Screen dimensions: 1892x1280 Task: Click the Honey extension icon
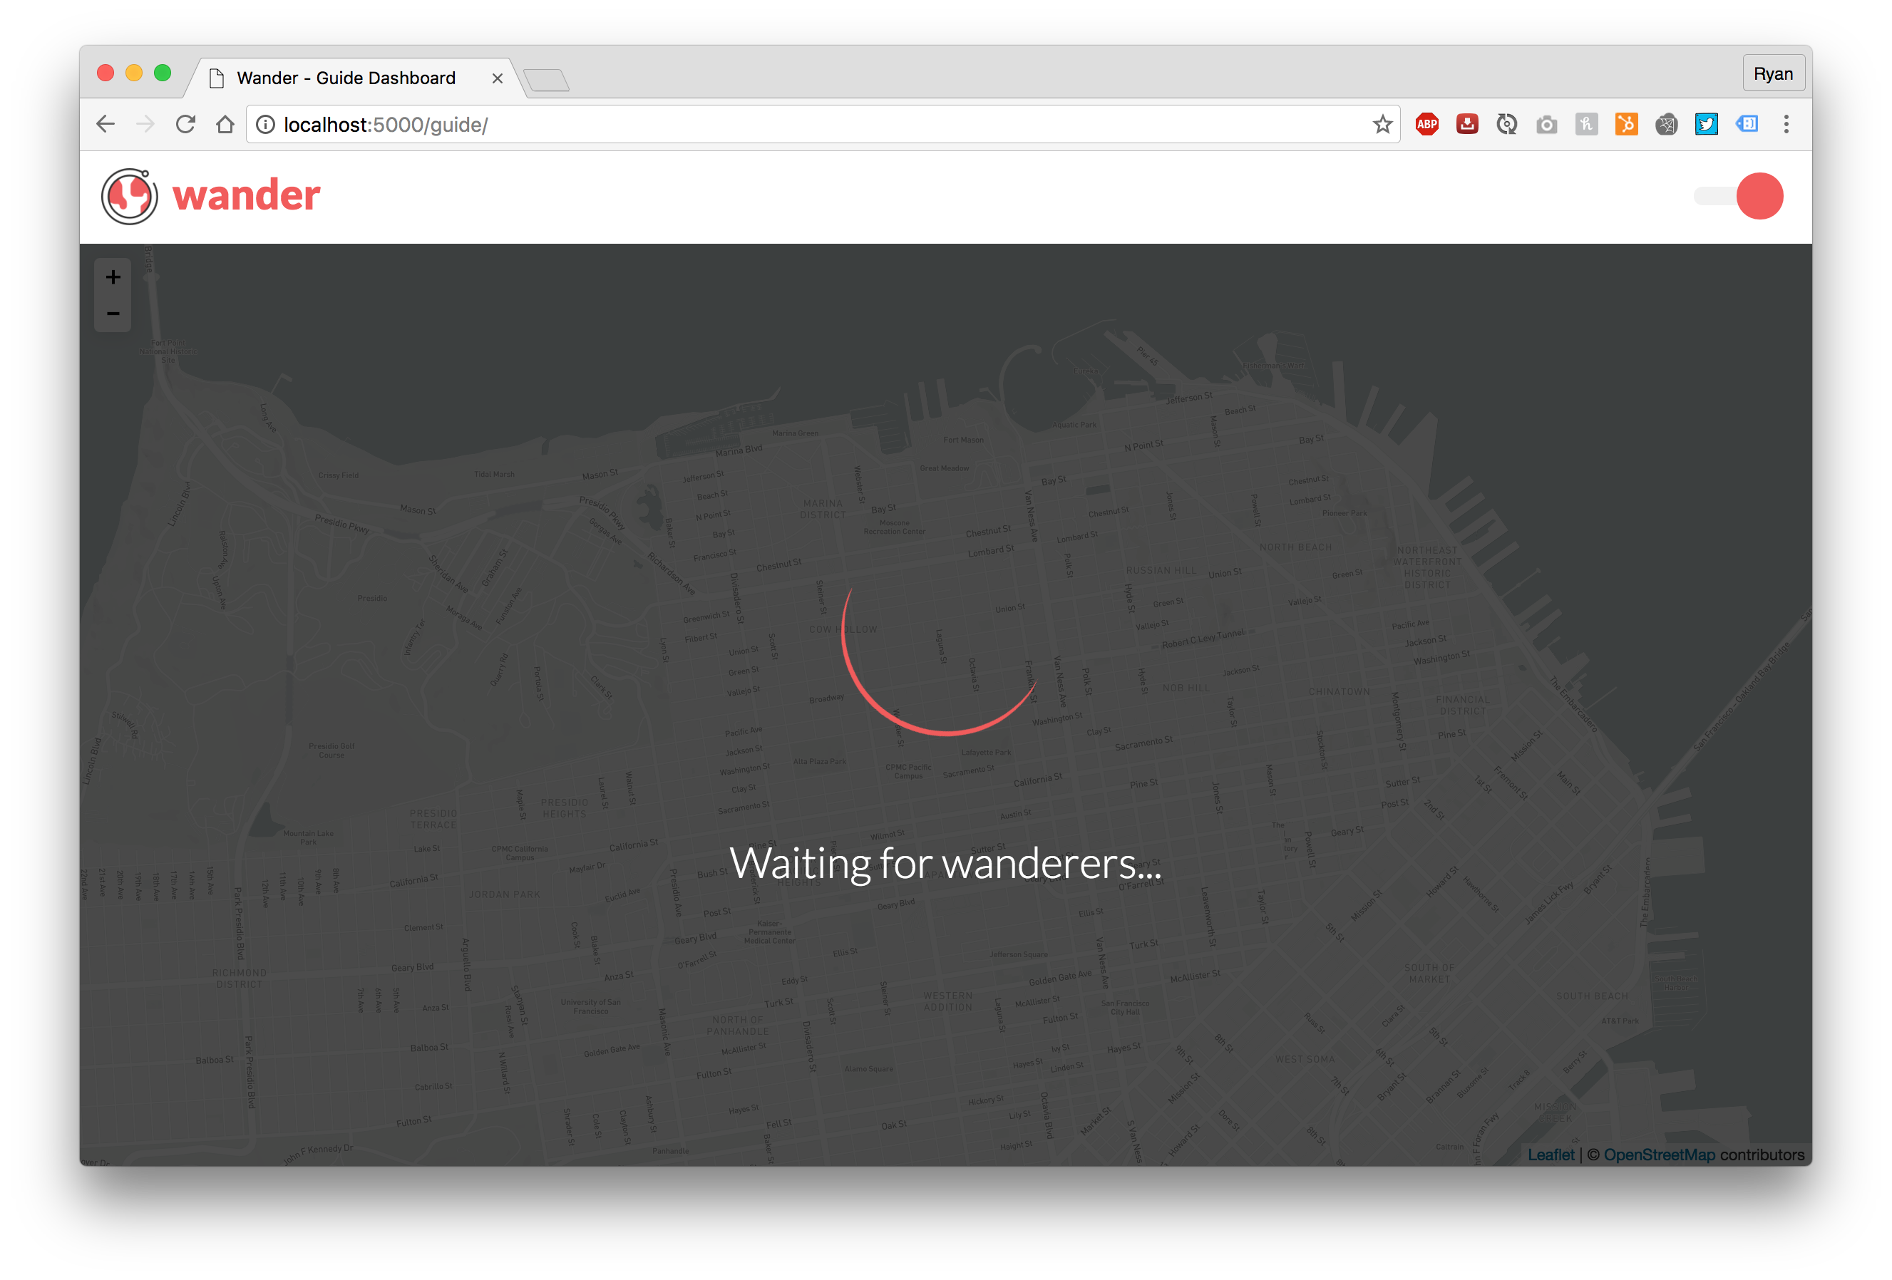pyautogui.click(x=1586, y=125)
